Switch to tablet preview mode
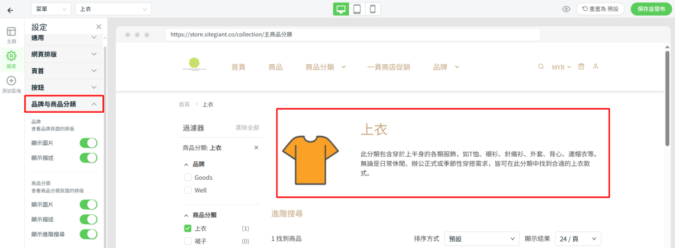 click(357, 9)
